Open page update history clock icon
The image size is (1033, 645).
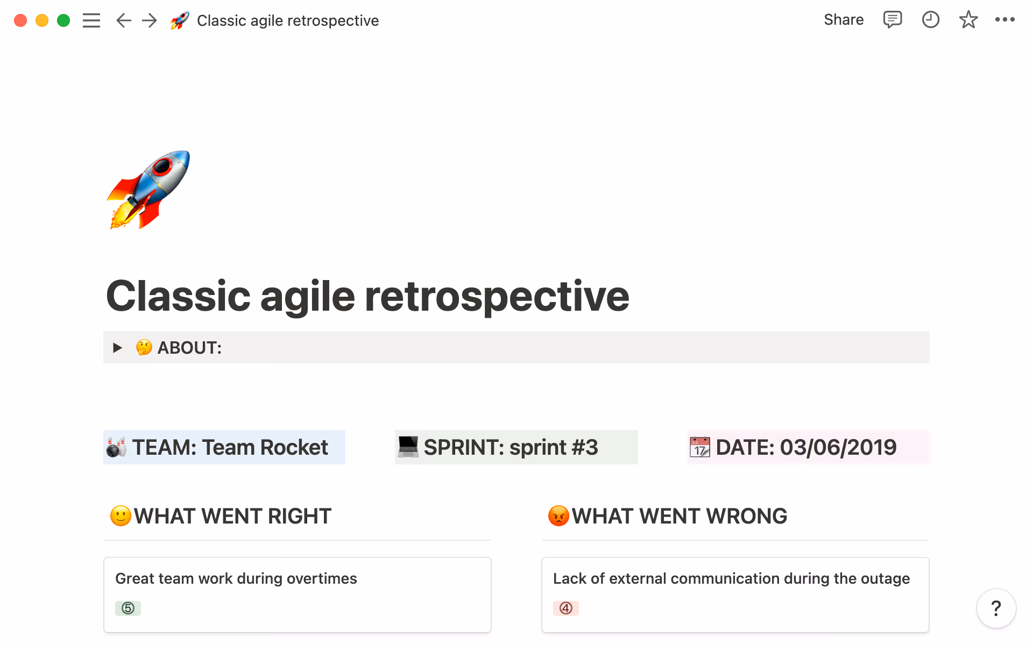click(x=930, y=20)
